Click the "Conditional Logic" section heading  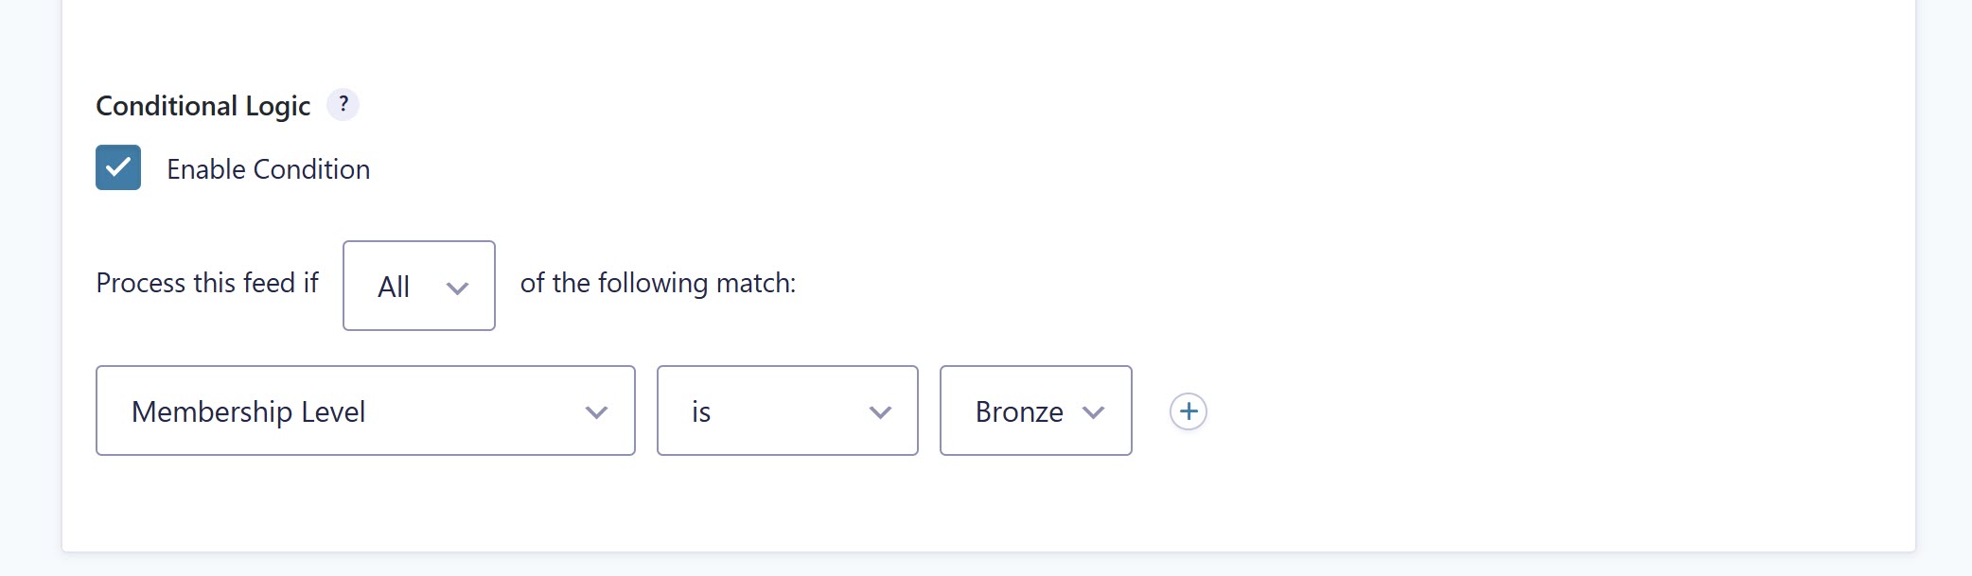coord(202,106)
